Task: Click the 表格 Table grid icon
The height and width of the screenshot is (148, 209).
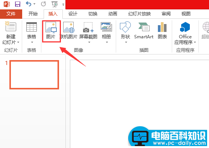Action: [32, 27]
